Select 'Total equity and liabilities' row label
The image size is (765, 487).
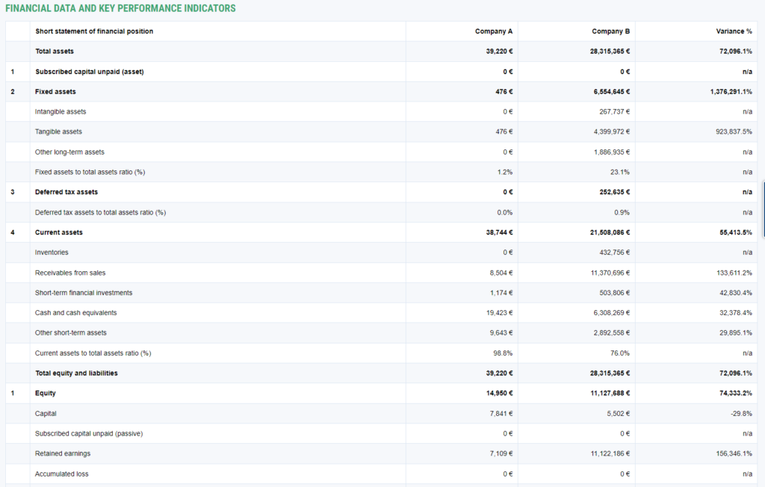tap(77, 373)
